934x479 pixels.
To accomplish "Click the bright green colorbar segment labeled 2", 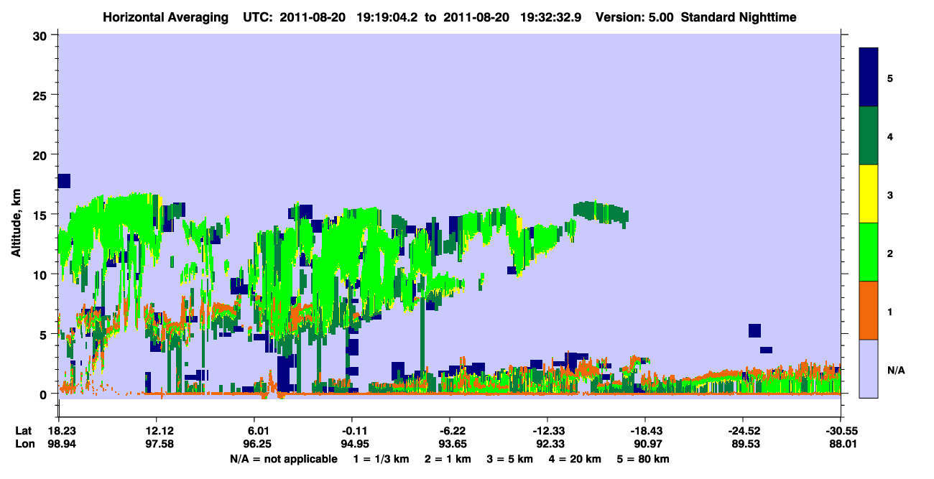I will [869, 252].
